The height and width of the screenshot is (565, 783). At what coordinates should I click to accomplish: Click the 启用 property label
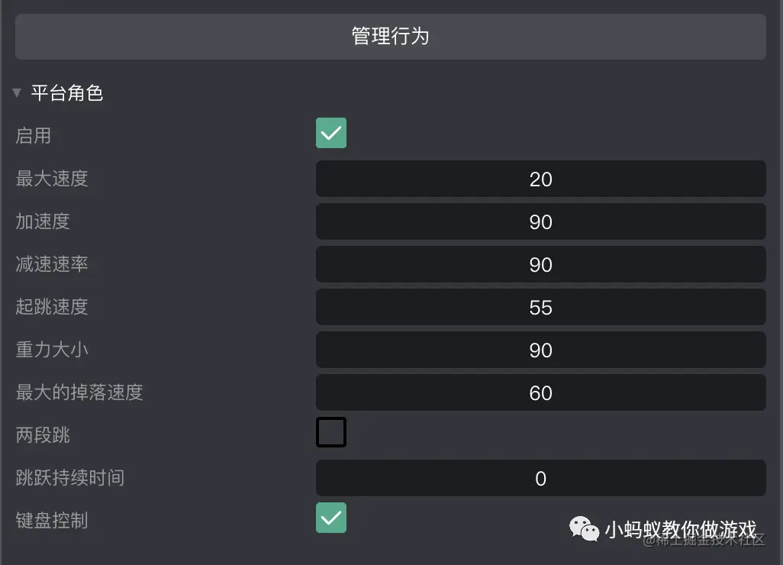coord(34,135)
